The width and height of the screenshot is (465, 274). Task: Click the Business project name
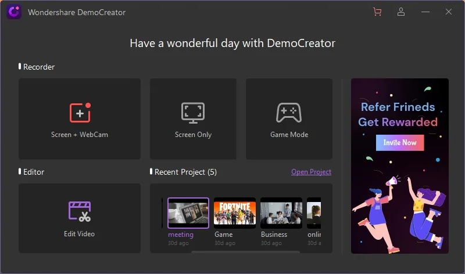[274, 235]
